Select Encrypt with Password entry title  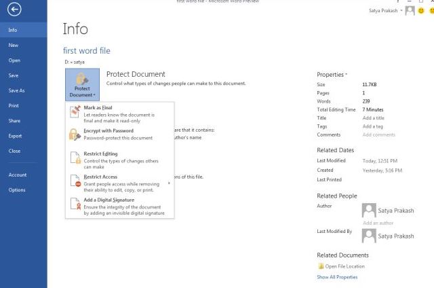tap(108, 130)
